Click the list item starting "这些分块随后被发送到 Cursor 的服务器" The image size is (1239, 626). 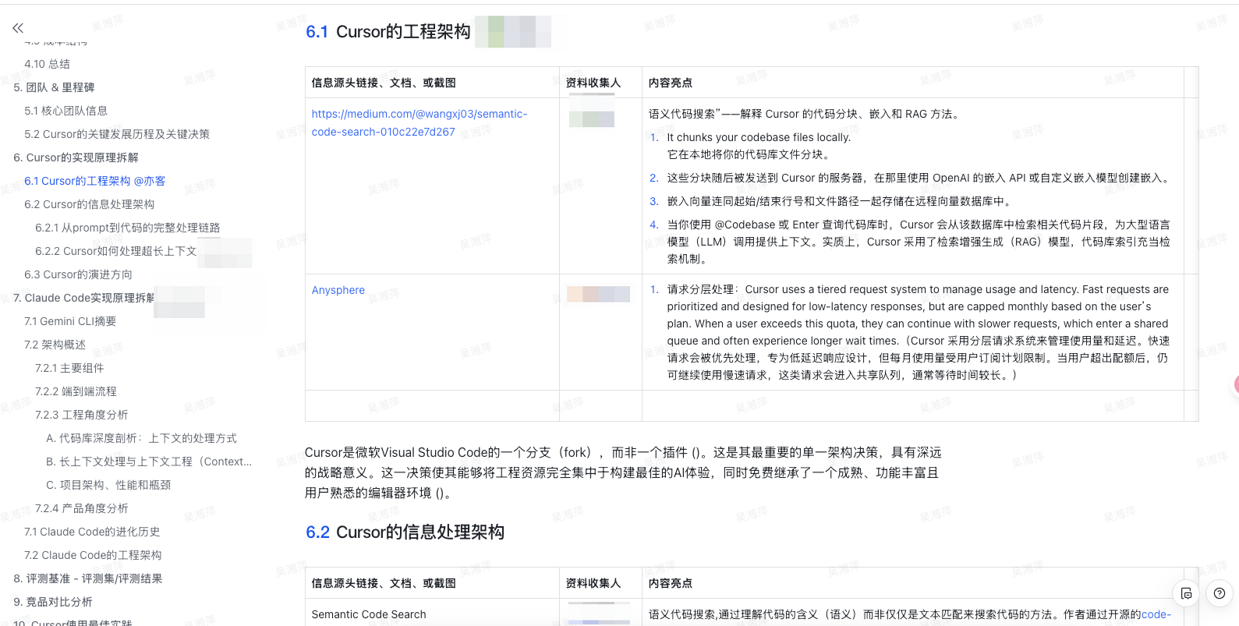(x=919, y=178)
